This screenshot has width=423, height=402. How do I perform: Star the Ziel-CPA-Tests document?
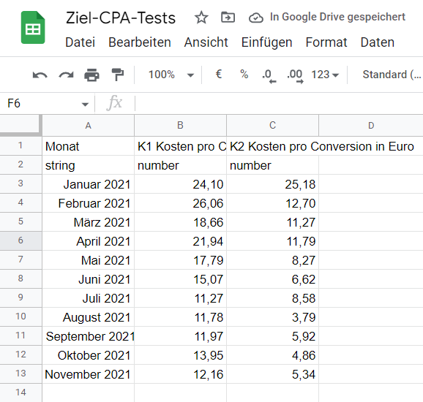coord(201,18)
